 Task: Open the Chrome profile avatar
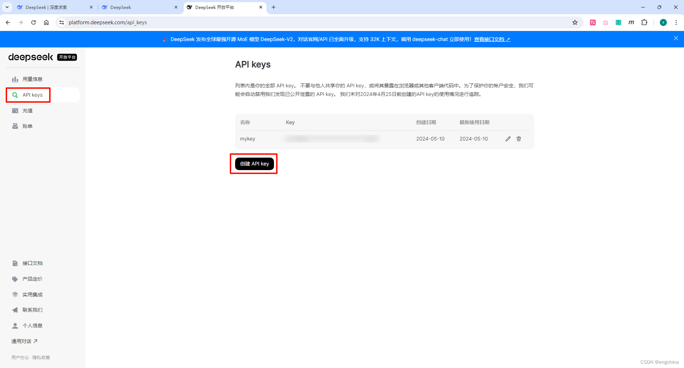663,22
